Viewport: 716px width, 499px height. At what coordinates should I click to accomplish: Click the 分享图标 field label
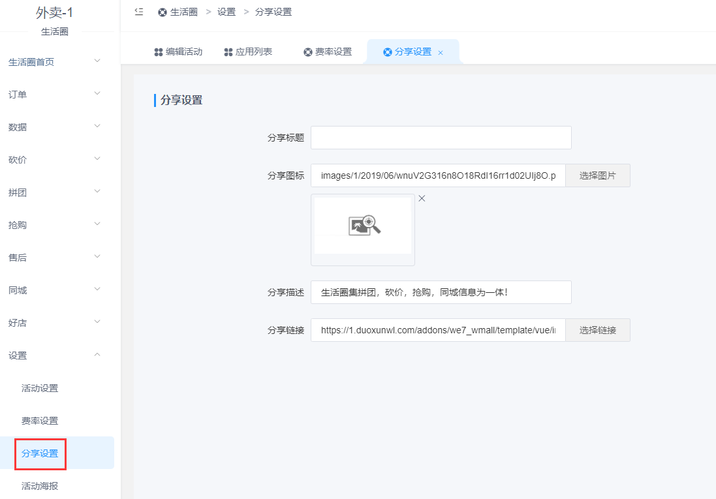pos(286,175)
